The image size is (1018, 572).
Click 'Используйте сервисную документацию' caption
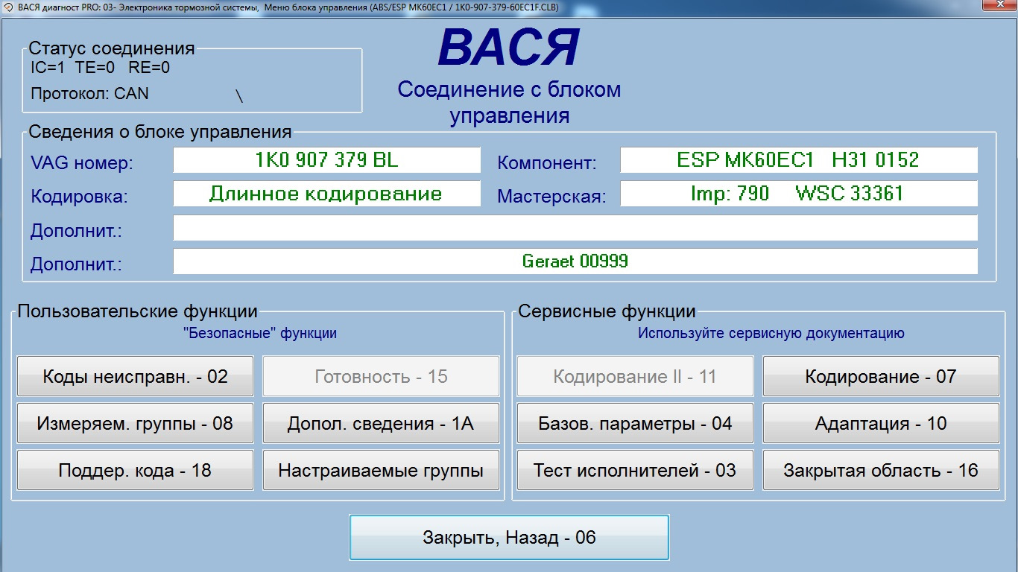click(771, 333)
